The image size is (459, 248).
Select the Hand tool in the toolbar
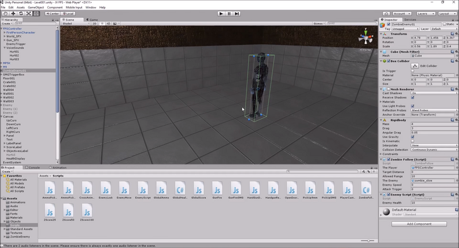point(5,13)
